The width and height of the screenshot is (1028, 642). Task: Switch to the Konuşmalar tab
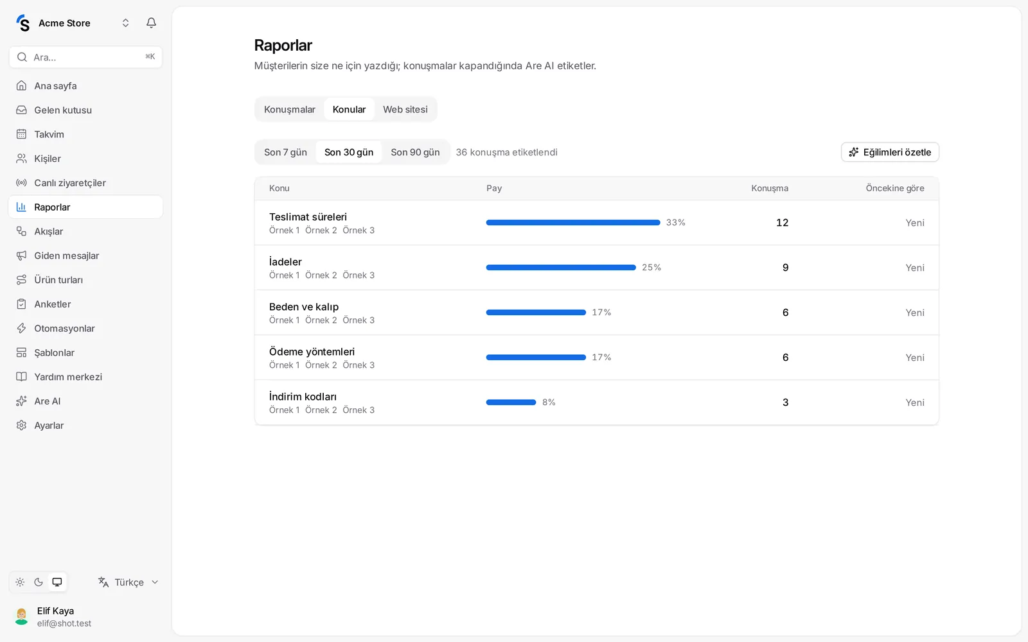click(290, 110)
